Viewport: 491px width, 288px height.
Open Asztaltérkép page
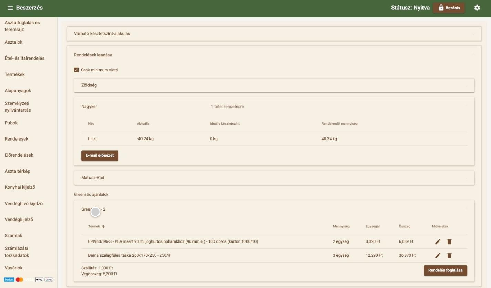tap(18, 171)
